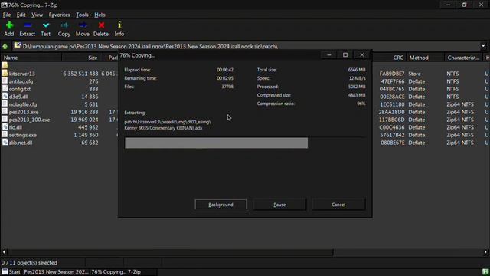Click the 0 / 11 object(s) selected status

point(29,262)
